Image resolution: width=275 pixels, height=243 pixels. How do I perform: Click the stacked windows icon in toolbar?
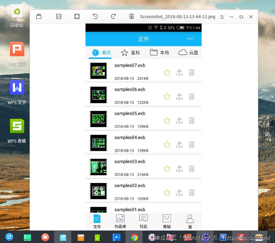click(x=39, y=16)
